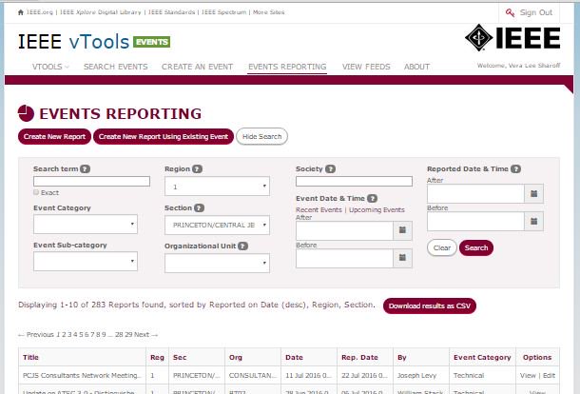Sort table by Event Category column

point(482,357)
